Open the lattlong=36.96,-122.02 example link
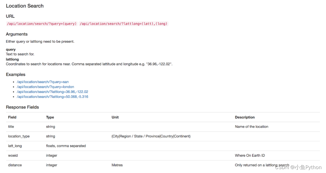 53,92
